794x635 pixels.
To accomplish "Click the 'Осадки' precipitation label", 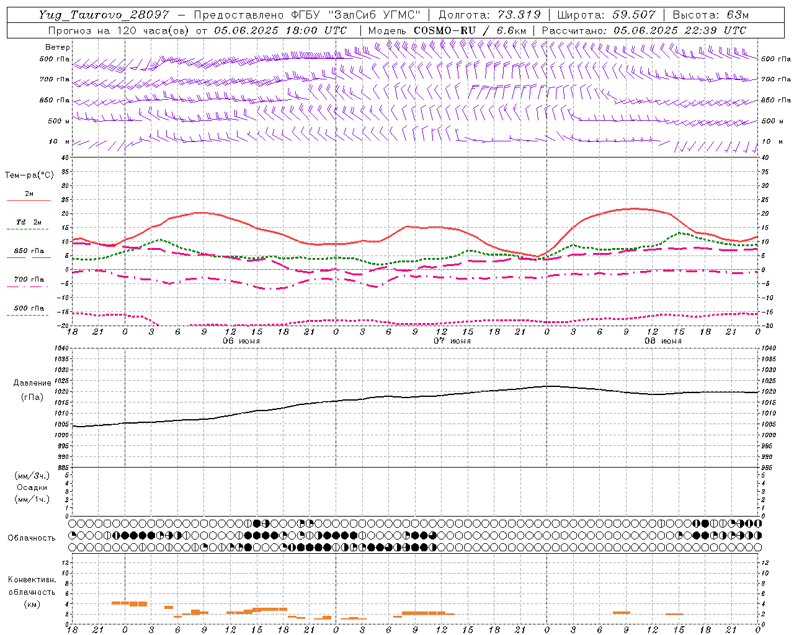I will [32, 487].
